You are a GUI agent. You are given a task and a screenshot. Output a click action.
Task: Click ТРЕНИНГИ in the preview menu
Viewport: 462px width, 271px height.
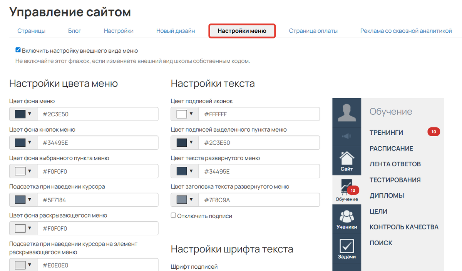pos(386,132)
